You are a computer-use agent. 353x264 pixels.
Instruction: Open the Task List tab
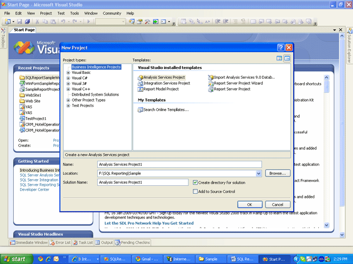coord(83,243)
